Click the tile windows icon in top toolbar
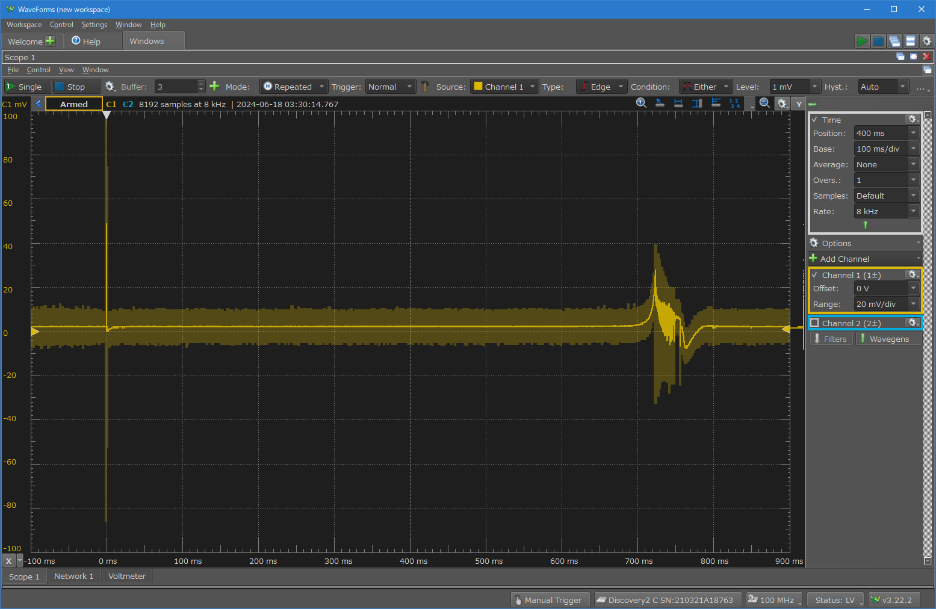936x609 pixels. click(x=911, y=41)
